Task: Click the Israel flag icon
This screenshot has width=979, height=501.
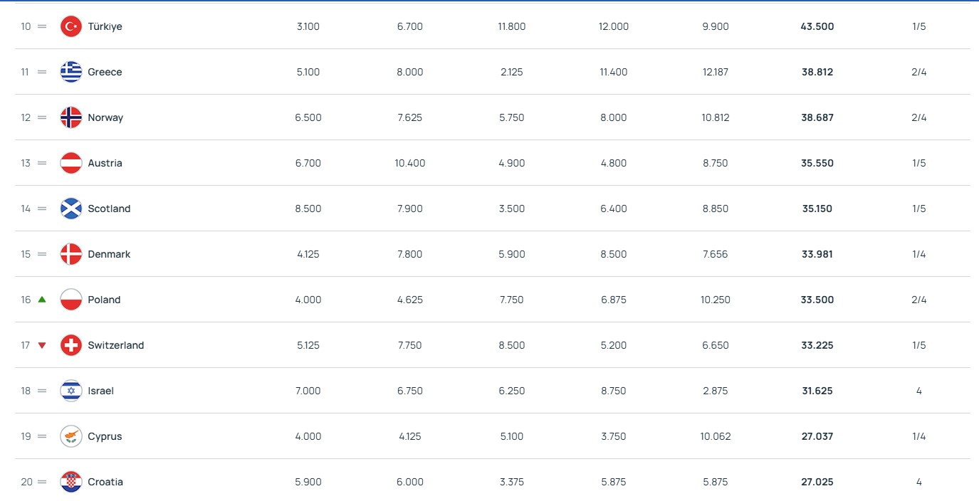Action: point(71,391)
